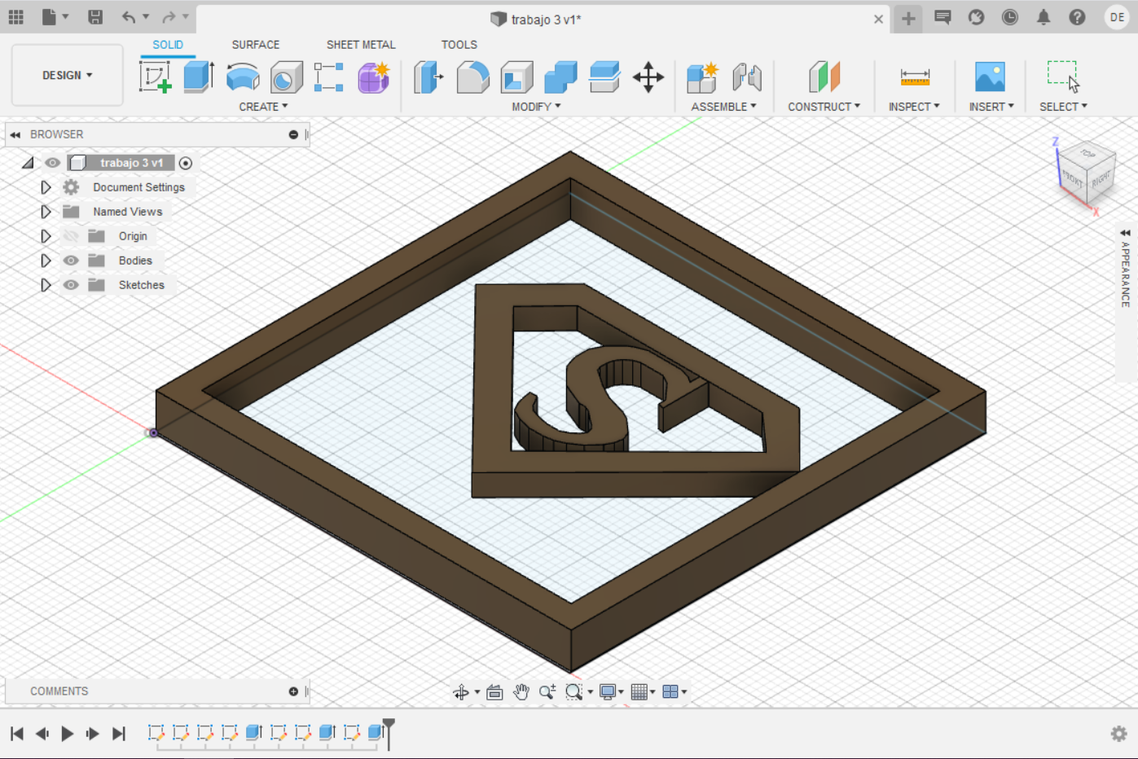Activate the Fillet tool
Screen dimensions: 1138x759
pos(472,77)
